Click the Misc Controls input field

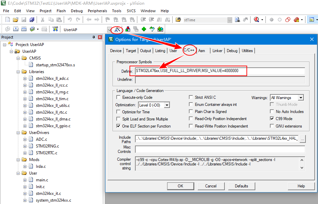[220, 149]
